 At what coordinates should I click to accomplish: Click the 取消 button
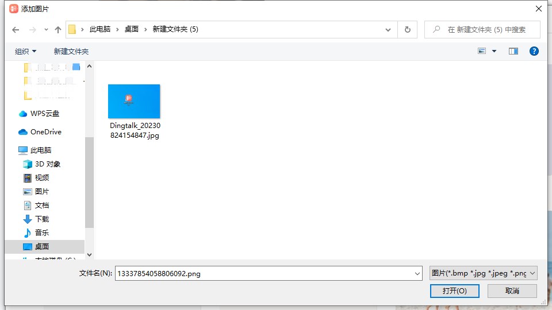coord(512,291)
